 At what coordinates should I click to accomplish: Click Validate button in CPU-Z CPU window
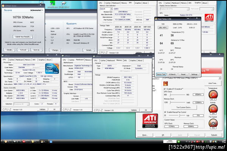click(42, 109)
